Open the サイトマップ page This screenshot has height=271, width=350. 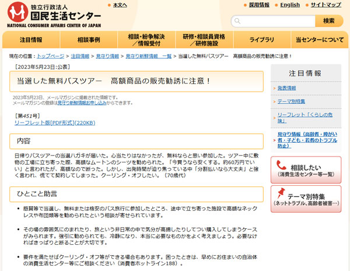click(x=325, y=5)
